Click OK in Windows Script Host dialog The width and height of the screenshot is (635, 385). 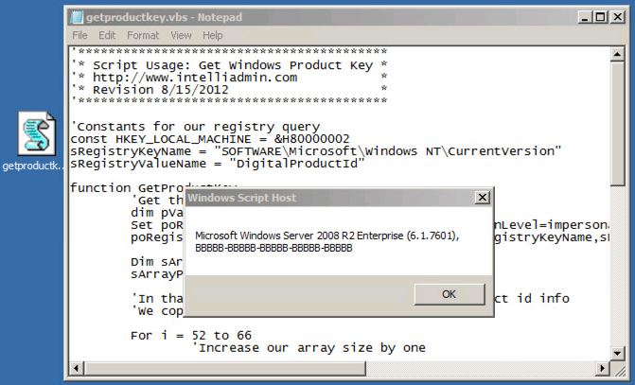[450, 294]
